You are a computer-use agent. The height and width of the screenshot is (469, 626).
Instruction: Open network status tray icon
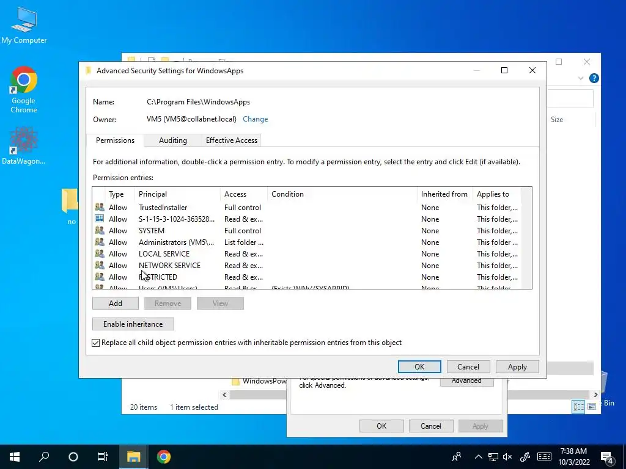pyautogui.click(x=493, y=457)
